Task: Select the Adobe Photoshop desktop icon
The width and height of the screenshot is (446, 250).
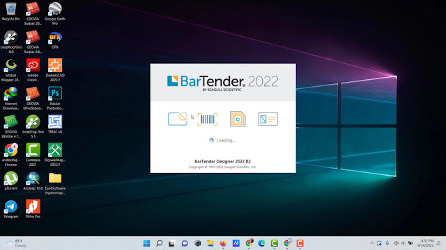Action: tap(55, 99)
